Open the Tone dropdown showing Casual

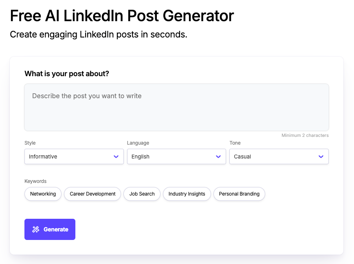(x=279, y=156)
